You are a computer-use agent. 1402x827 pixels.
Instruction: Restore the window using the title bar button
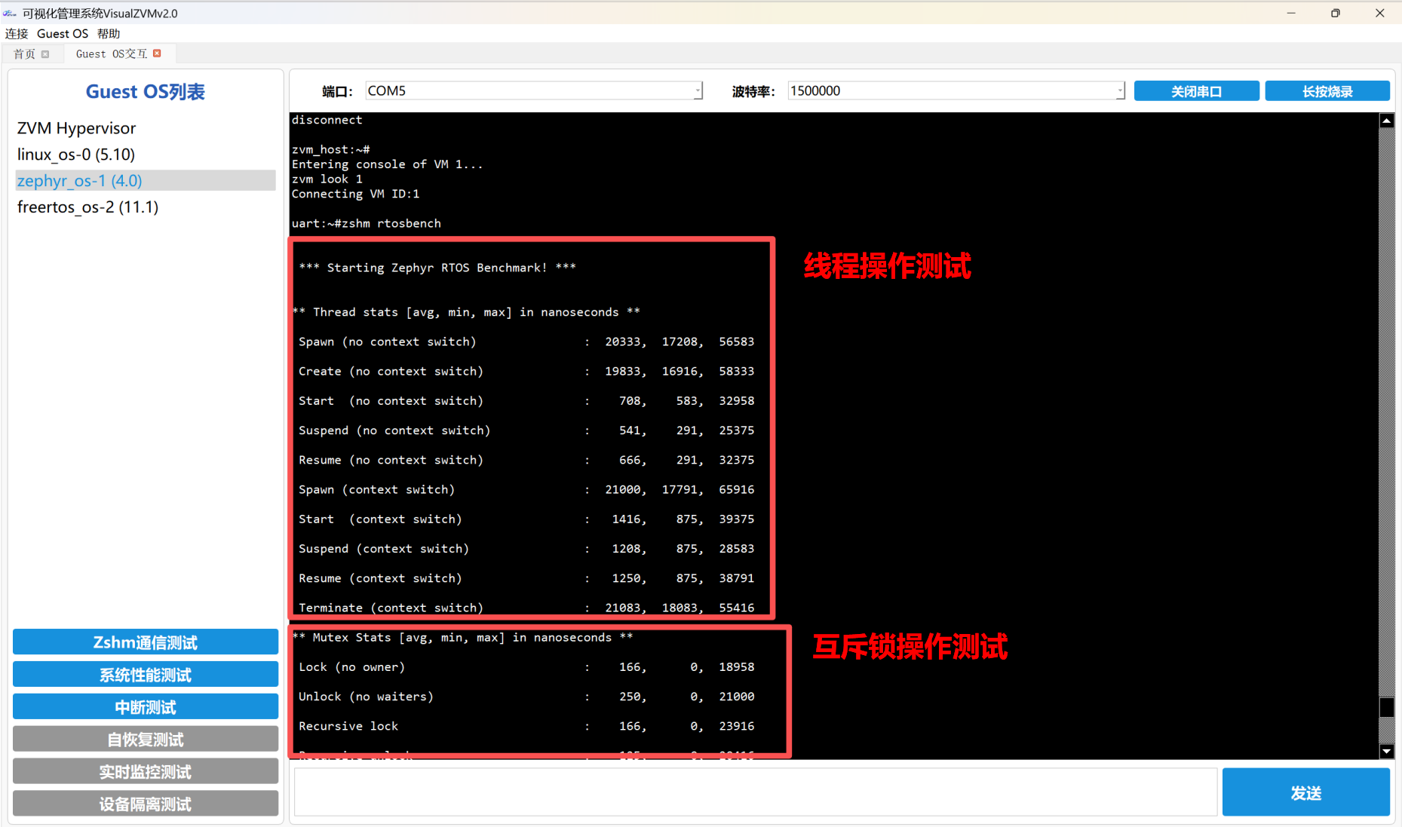click(x=1335, y=13)
